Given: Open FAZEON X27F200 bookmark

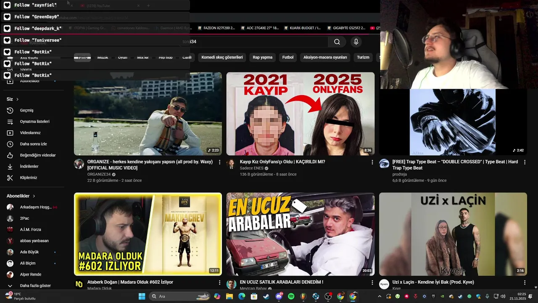Looking at the screenshot, I should point(216,28).
